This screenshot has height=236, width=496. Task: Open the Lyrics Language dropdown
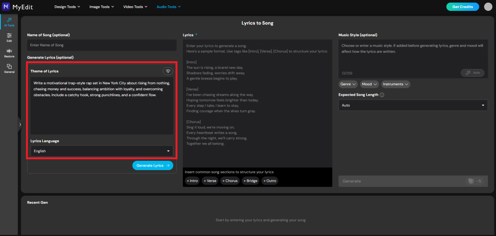pos(102,151)
